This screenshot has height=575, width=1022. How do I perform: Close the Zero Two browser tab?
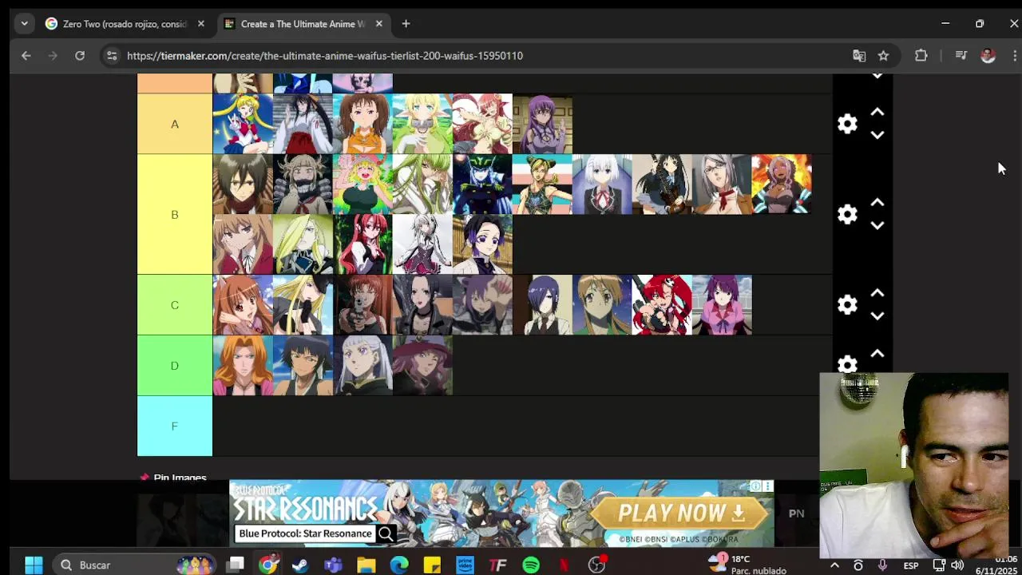201,24
